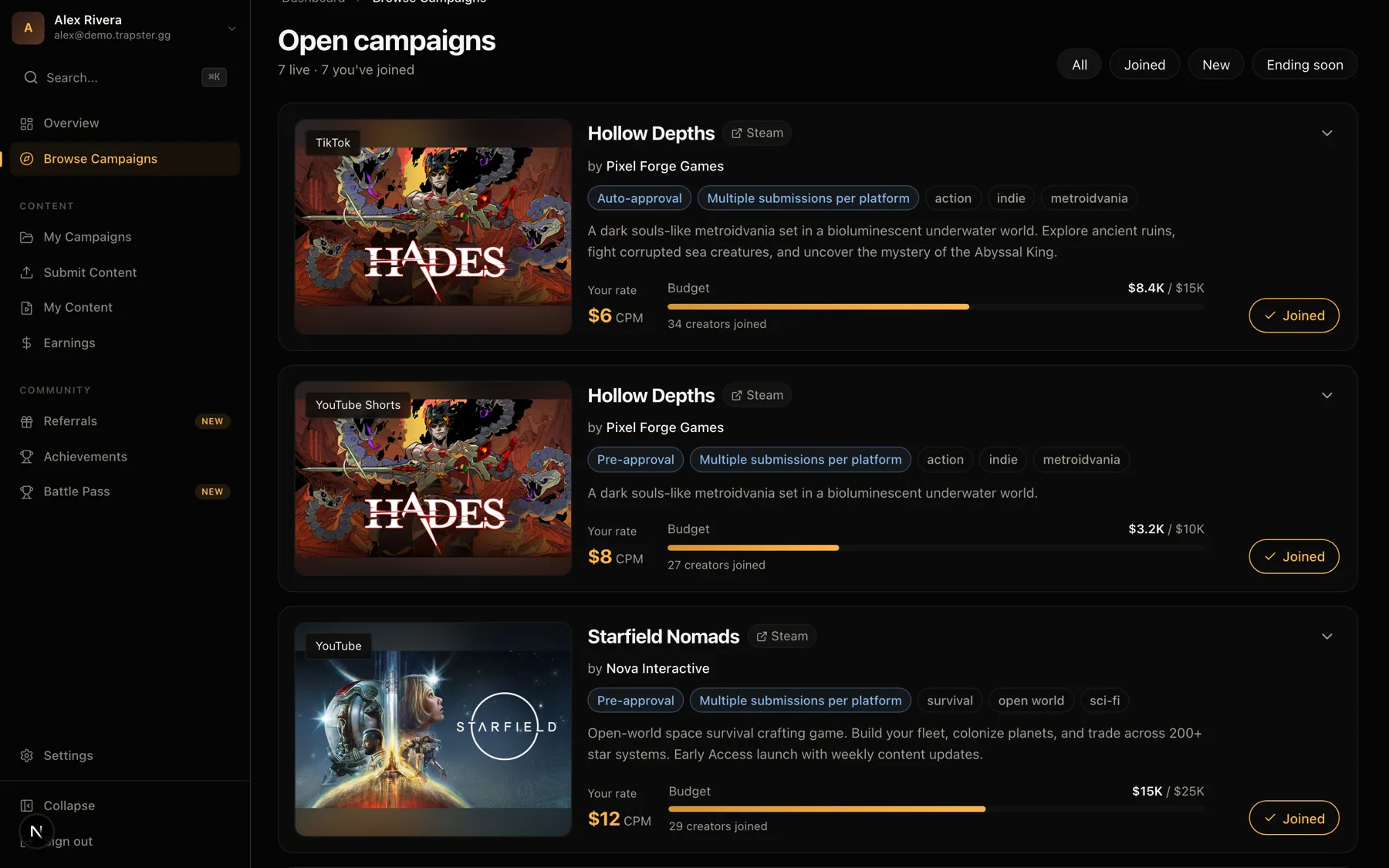Expand the Starfield Nomads campaign details
This screenshot has height=868, width=1389.
coord(1326,637)
